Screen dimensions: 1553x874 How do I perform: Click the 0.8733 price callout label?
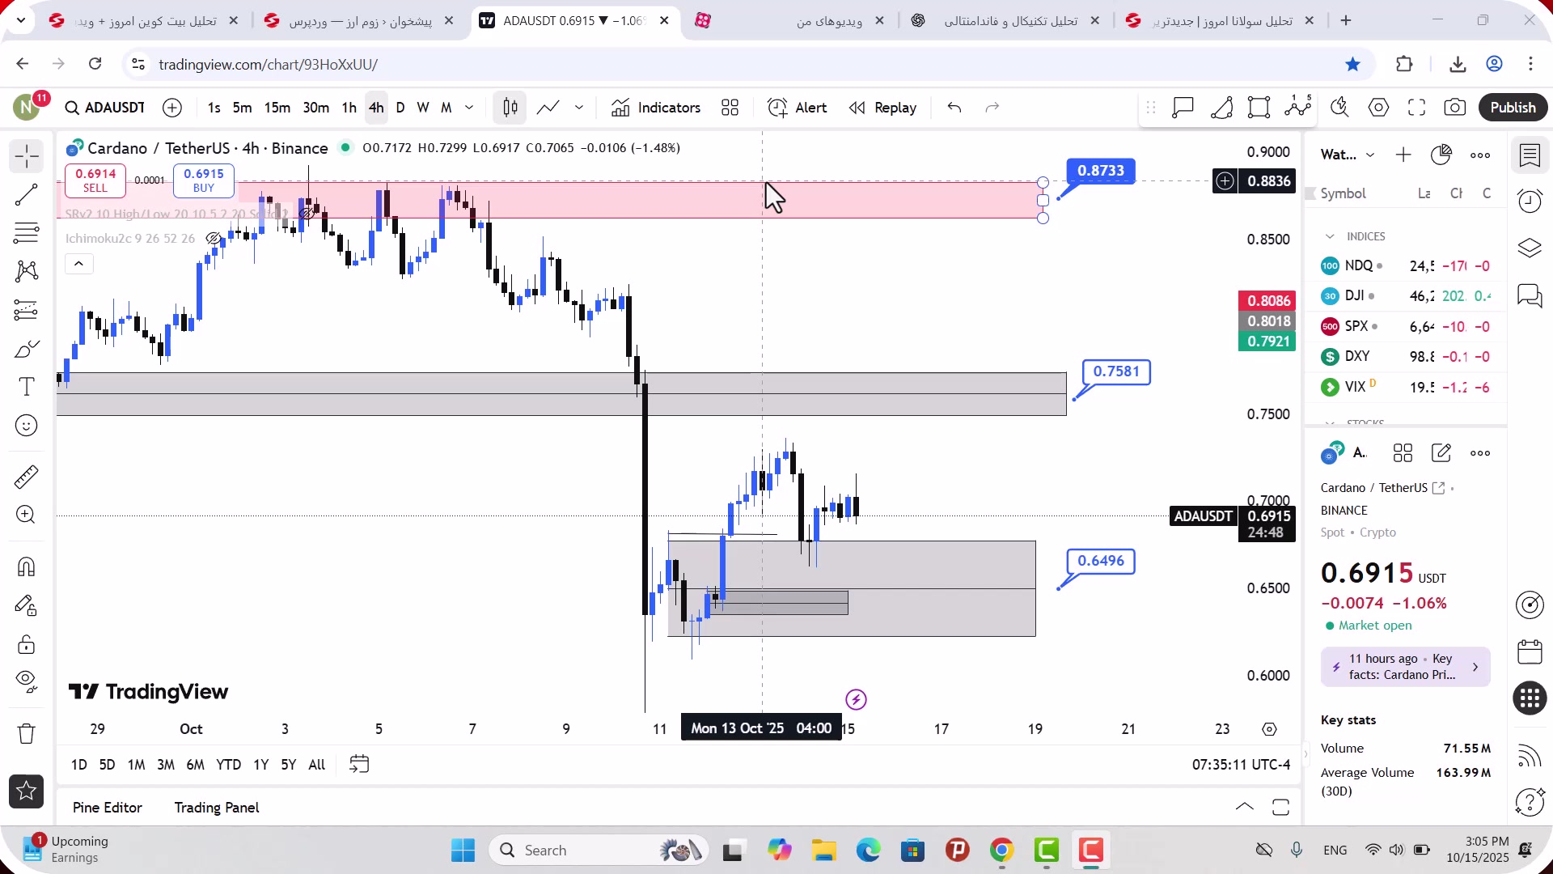[x=1101, y=171]
